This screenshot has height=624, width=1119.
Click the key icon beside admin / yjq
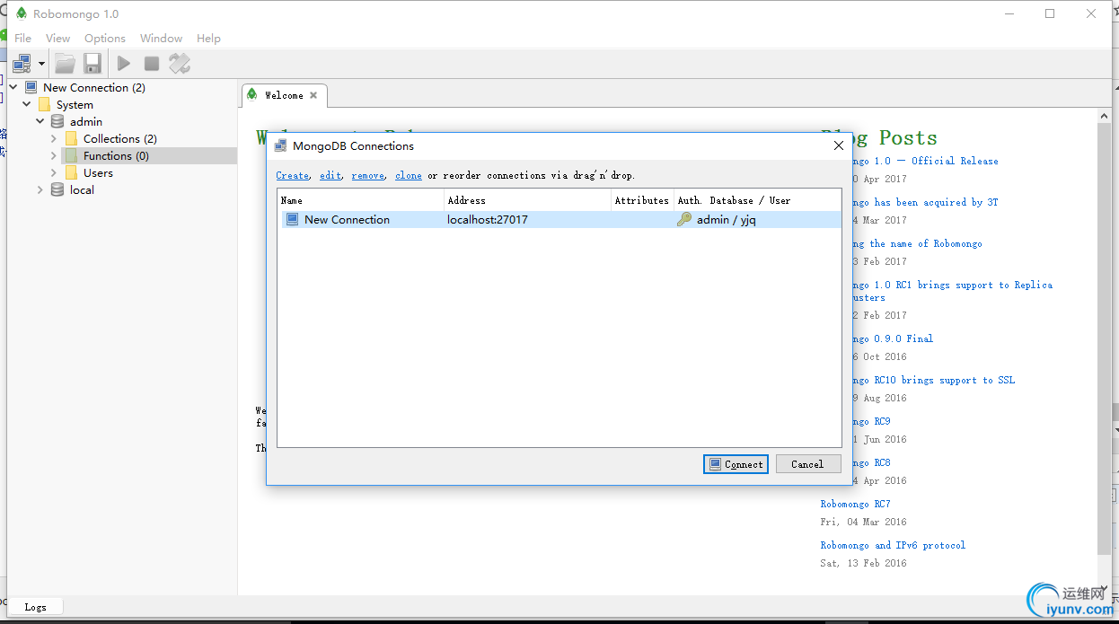tap(684, 220)
